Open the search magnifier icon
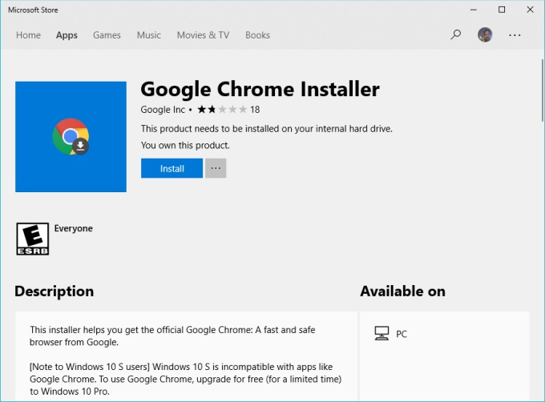 [456, 34]
